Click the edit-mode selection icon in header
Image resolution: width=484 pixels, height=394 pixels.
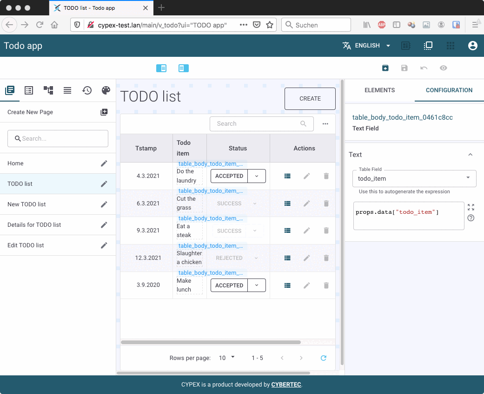tap(428, 46)
